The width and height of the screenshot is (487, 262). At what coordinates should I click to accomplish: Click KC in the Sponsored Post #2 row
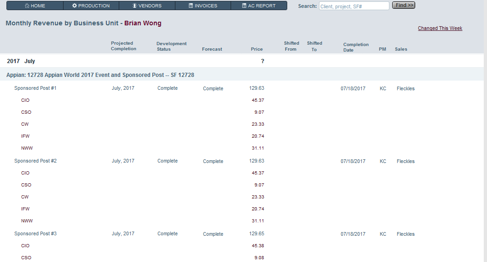(383, 161)
